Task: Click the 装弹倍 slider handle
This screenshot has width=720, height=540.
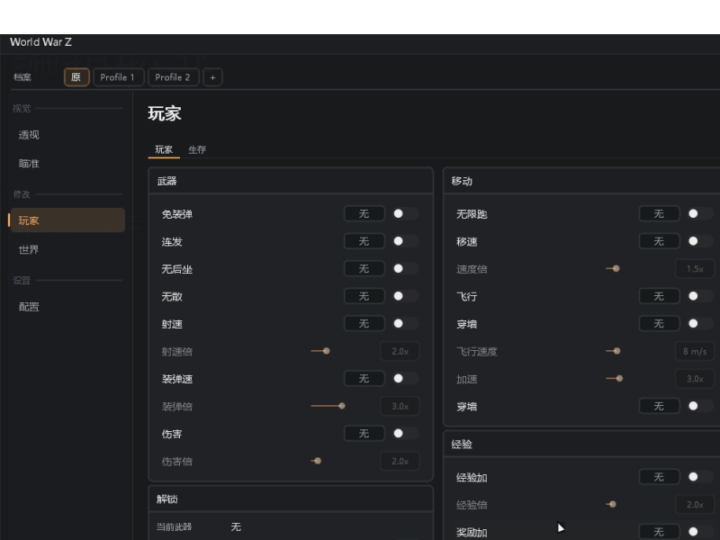Action: 342,406
